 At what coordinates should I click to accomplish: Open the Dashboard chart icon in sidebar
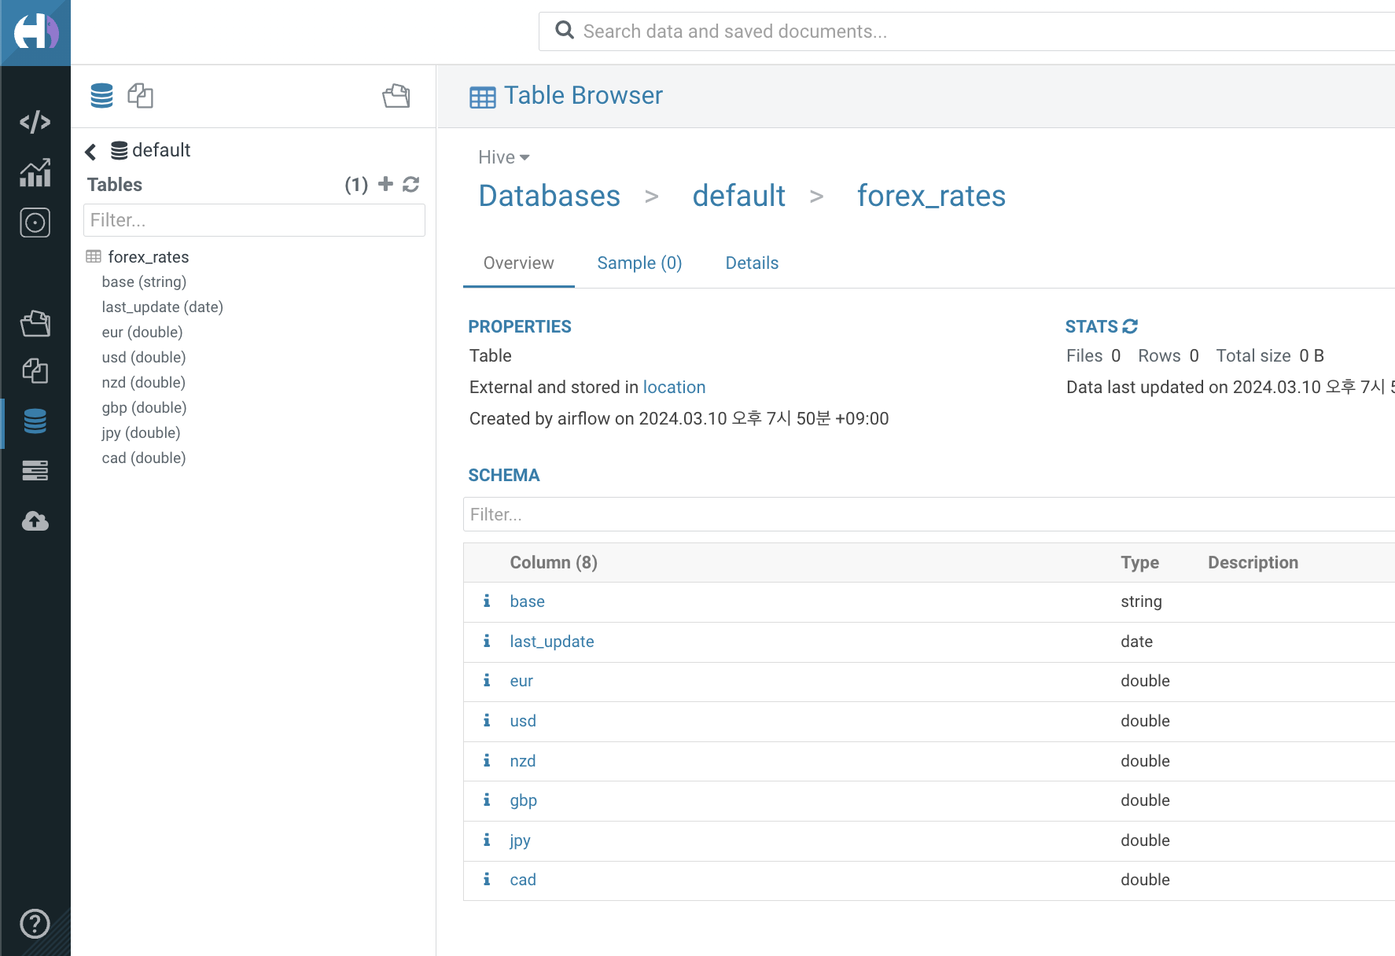(35, 172)
